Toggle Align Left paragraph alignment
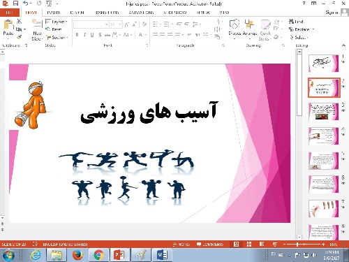 pos(155,34)
